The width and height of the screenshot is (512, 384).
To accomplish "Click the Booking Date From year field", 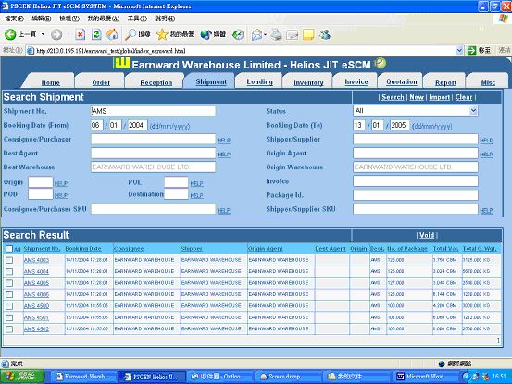I will click(137, 125).
